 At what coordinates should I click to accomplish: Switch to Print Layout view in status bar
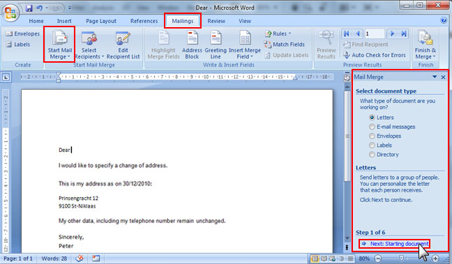pos(315,258)
